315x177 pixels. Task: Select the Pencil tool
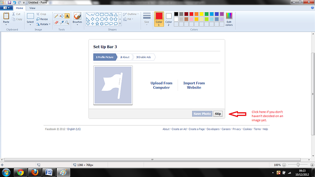point(56,16)
